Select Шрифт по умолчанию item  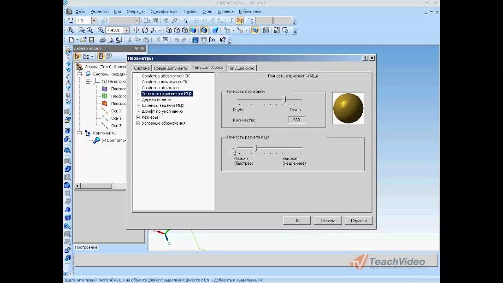coord(162,111)
